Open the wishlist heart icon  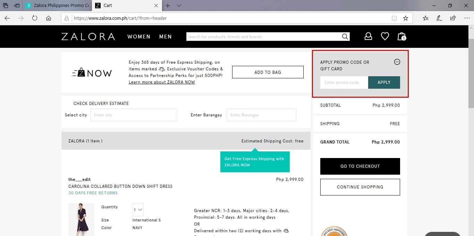[385, 36]
